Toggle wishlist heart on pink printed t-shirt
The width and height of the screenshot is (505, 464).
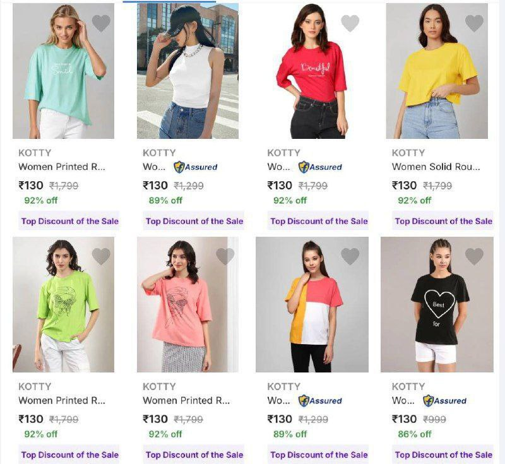(225, 256)
